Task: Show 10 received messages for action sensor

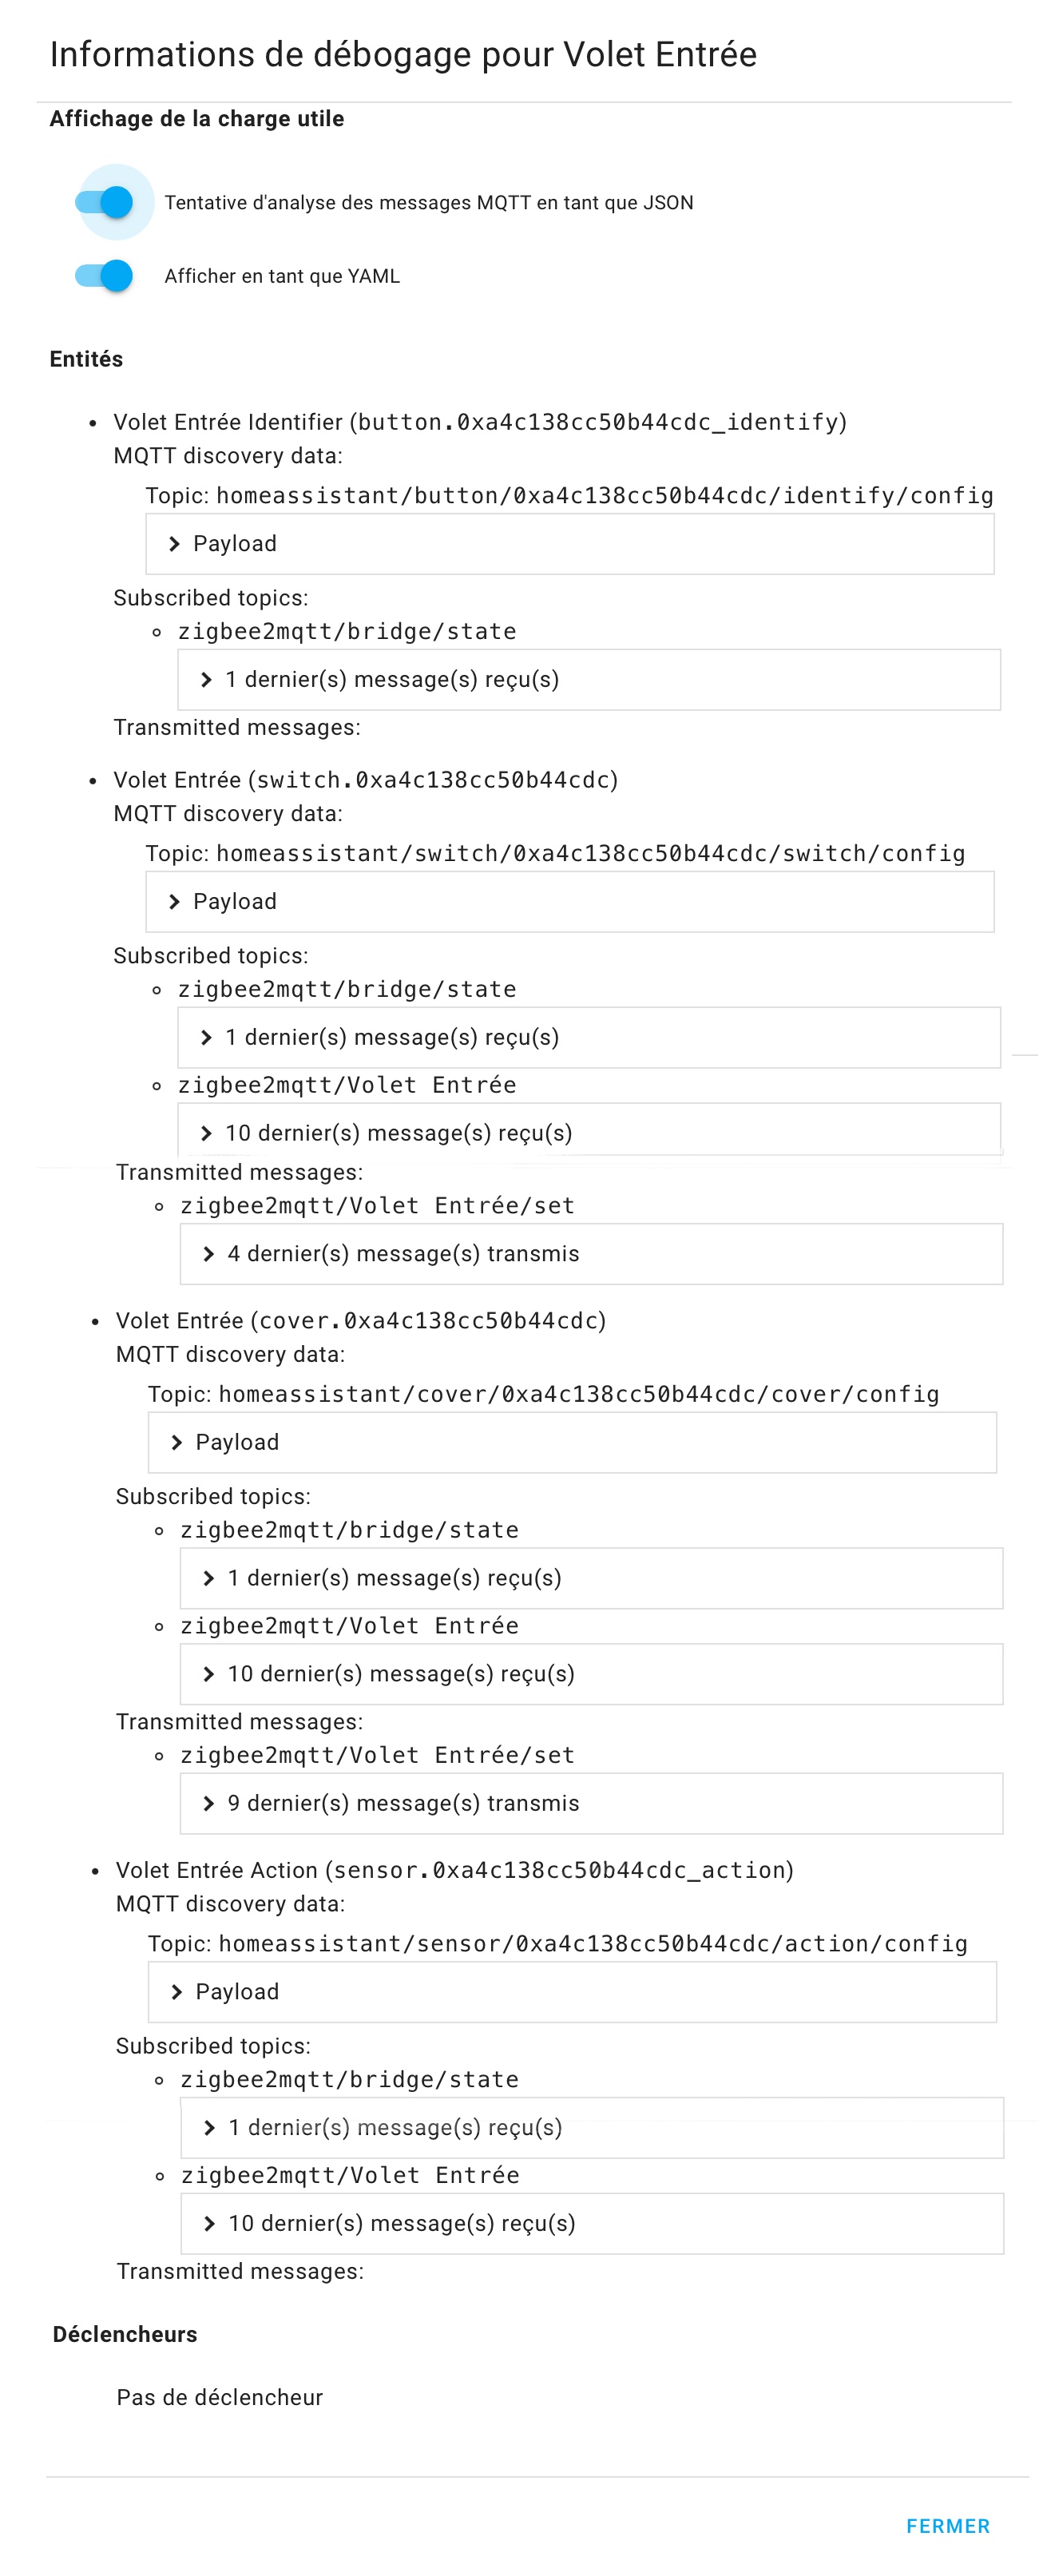Action: [401, 2224]
